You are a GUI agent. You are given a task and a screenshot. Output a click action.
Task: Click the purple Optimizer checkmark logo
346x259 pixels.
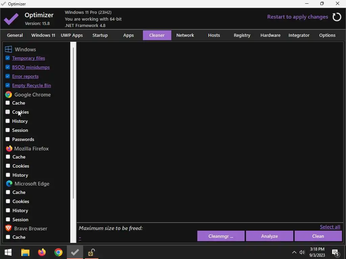pos(11,19)
